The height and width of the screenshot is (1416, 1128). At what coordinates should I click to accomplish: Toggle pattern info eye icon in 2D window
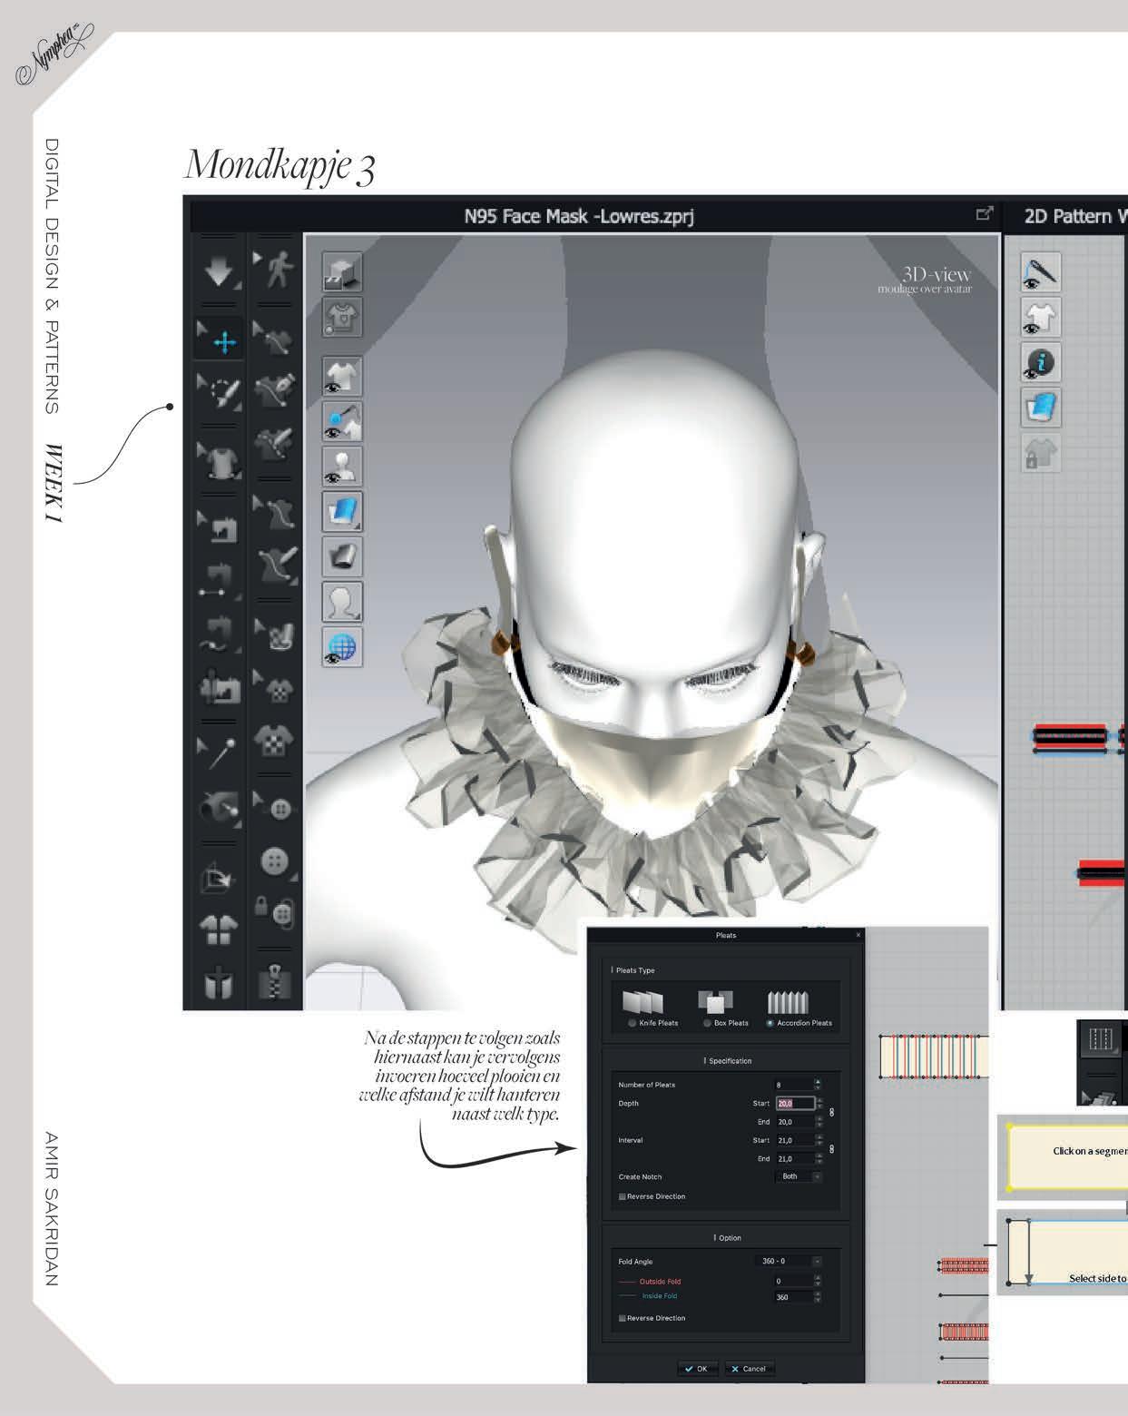[x=1041, y=362]
